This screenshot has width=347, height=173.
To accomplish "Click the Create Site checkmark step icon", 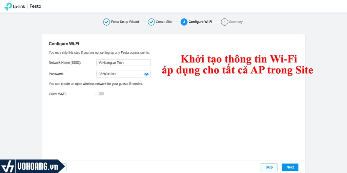I will coord(151,22).
